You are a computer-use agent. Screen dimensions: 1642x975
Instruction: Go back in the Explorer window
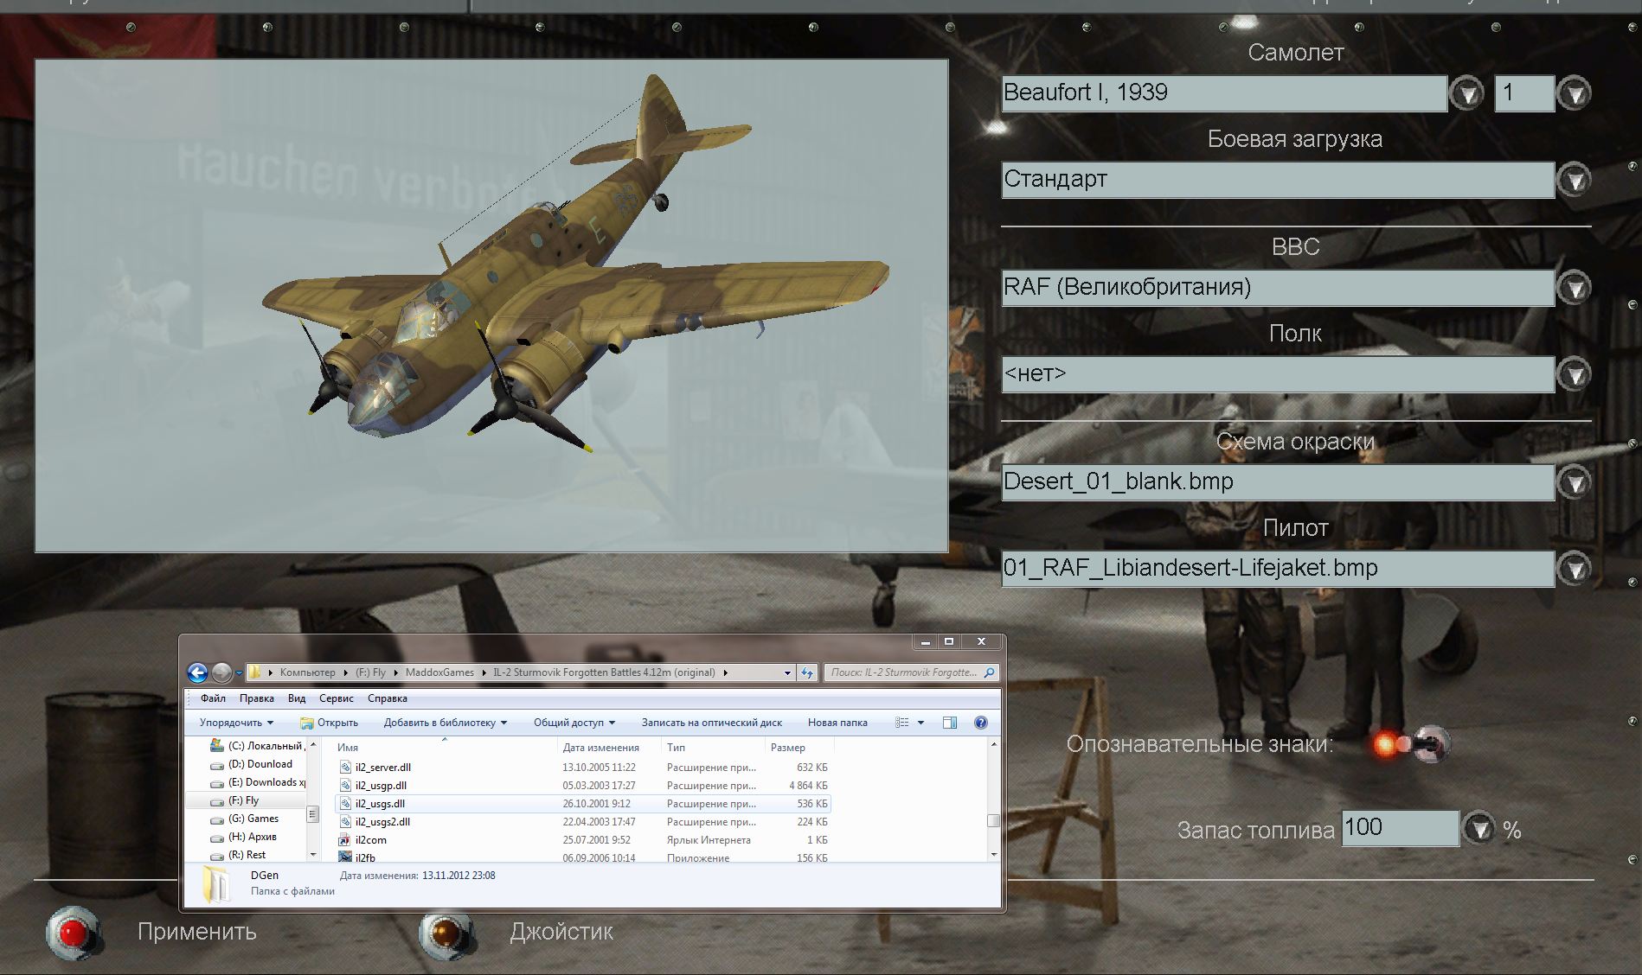click(197, 672)
